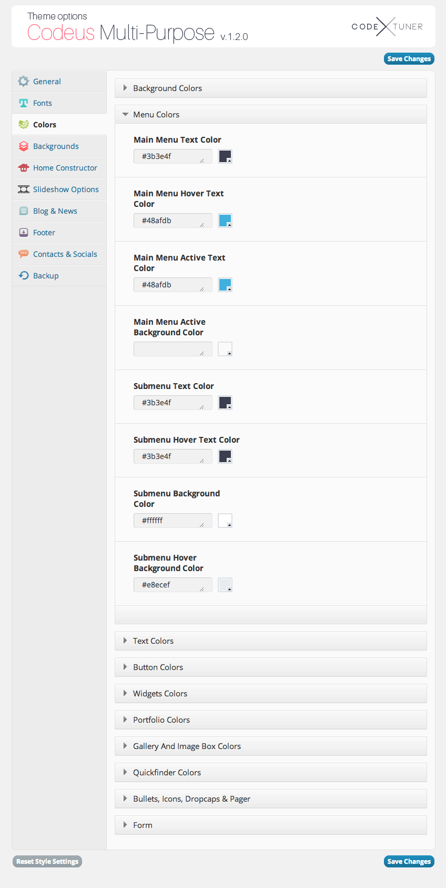This screenshot has height=888, width=446.
Task: Open the Backup tab label
Action: 46,276
